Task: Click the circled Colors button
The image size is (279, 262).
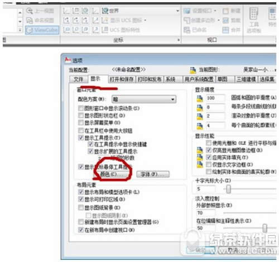Action: (113, 174)
